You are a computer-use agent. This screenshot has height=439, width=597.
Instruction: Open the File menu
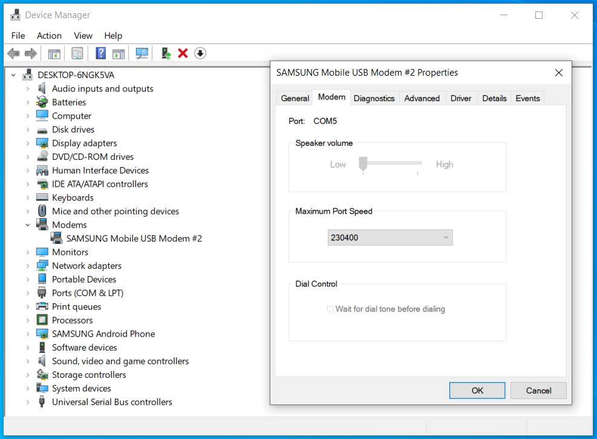18,36
